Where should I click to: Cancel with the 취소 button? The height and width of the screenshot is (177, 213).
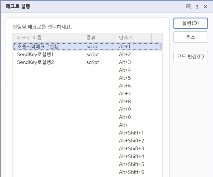[x=191, y=37]
